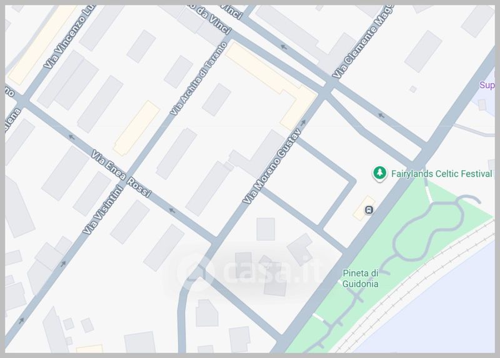The image size is (500, 358).
Task: Click the Fairylands Celtic Festival park marker icon
Action: [379, 174]
